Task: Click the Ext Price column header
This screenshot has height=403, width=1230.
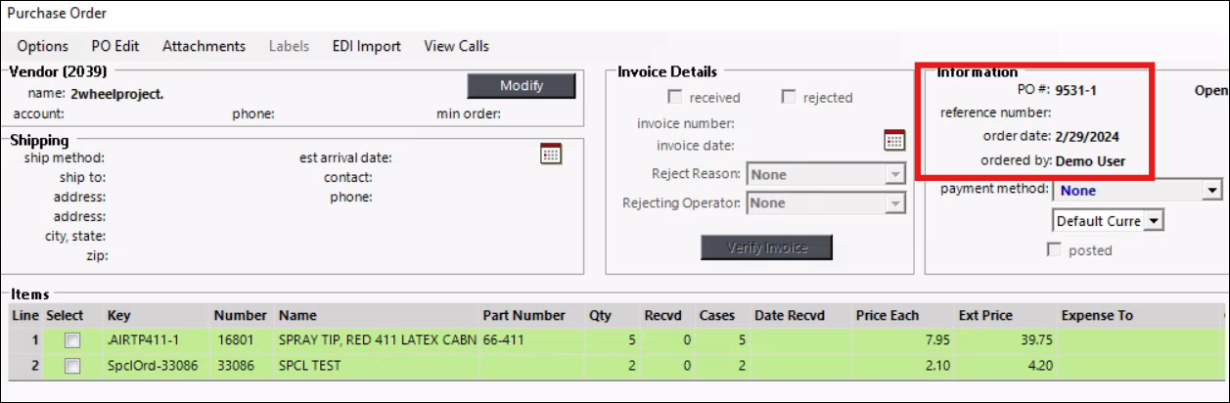Action: point(985,315)
